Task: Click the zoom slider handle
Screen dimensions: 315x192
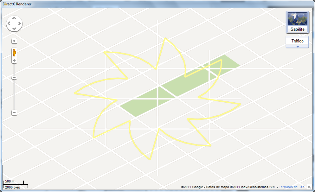Action: point(14,78)
